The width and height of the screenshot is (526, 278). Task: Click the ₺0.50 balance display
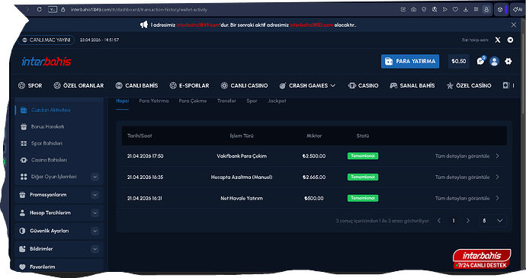click(x=459, y=62)
